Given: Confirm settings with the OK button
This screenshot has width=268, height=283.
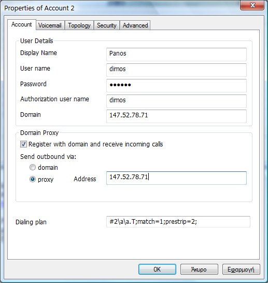Looking at the screenshot, I should coord(157,269).
